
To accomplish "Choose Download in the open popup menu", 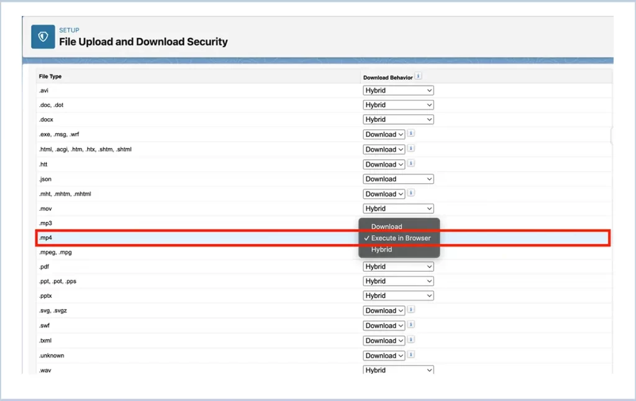I will pos(399,226).
